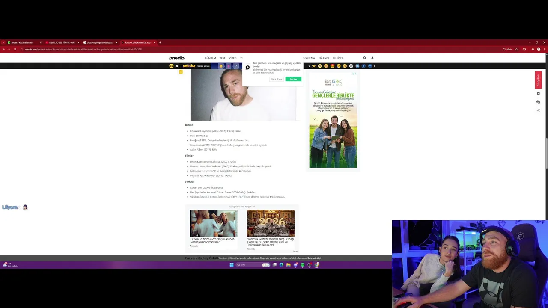The height and width of the screenshot is (308, 548).
Task: Open the tab search dropdown
Action: pos(3,42)
